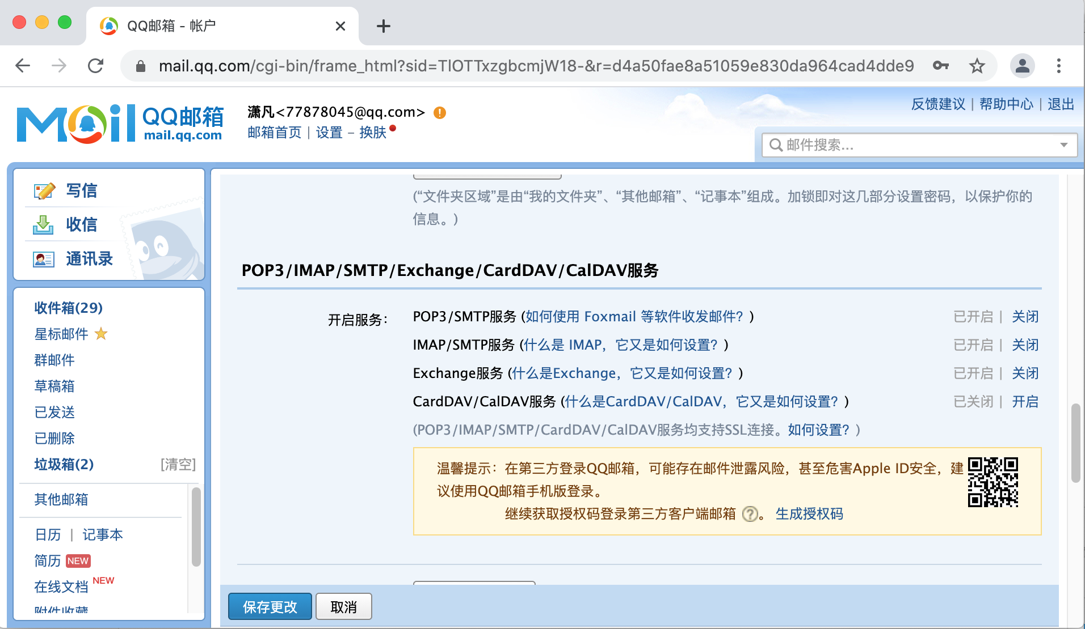Open 设置 link in header
Image resolution: width=1085 pixels, height=629 pixels.
[329, 133]
